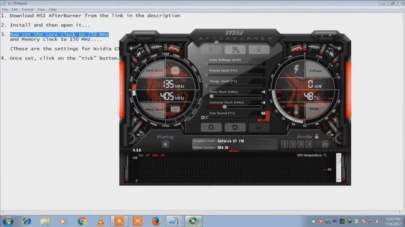Screen dimensions: 405x227
Task: Click the Core Clock +0 value field
Action: click(x=263, y=92)
